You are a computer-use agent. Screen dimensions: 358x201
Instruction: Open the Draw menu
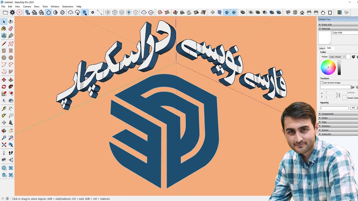tap(37, 6)
